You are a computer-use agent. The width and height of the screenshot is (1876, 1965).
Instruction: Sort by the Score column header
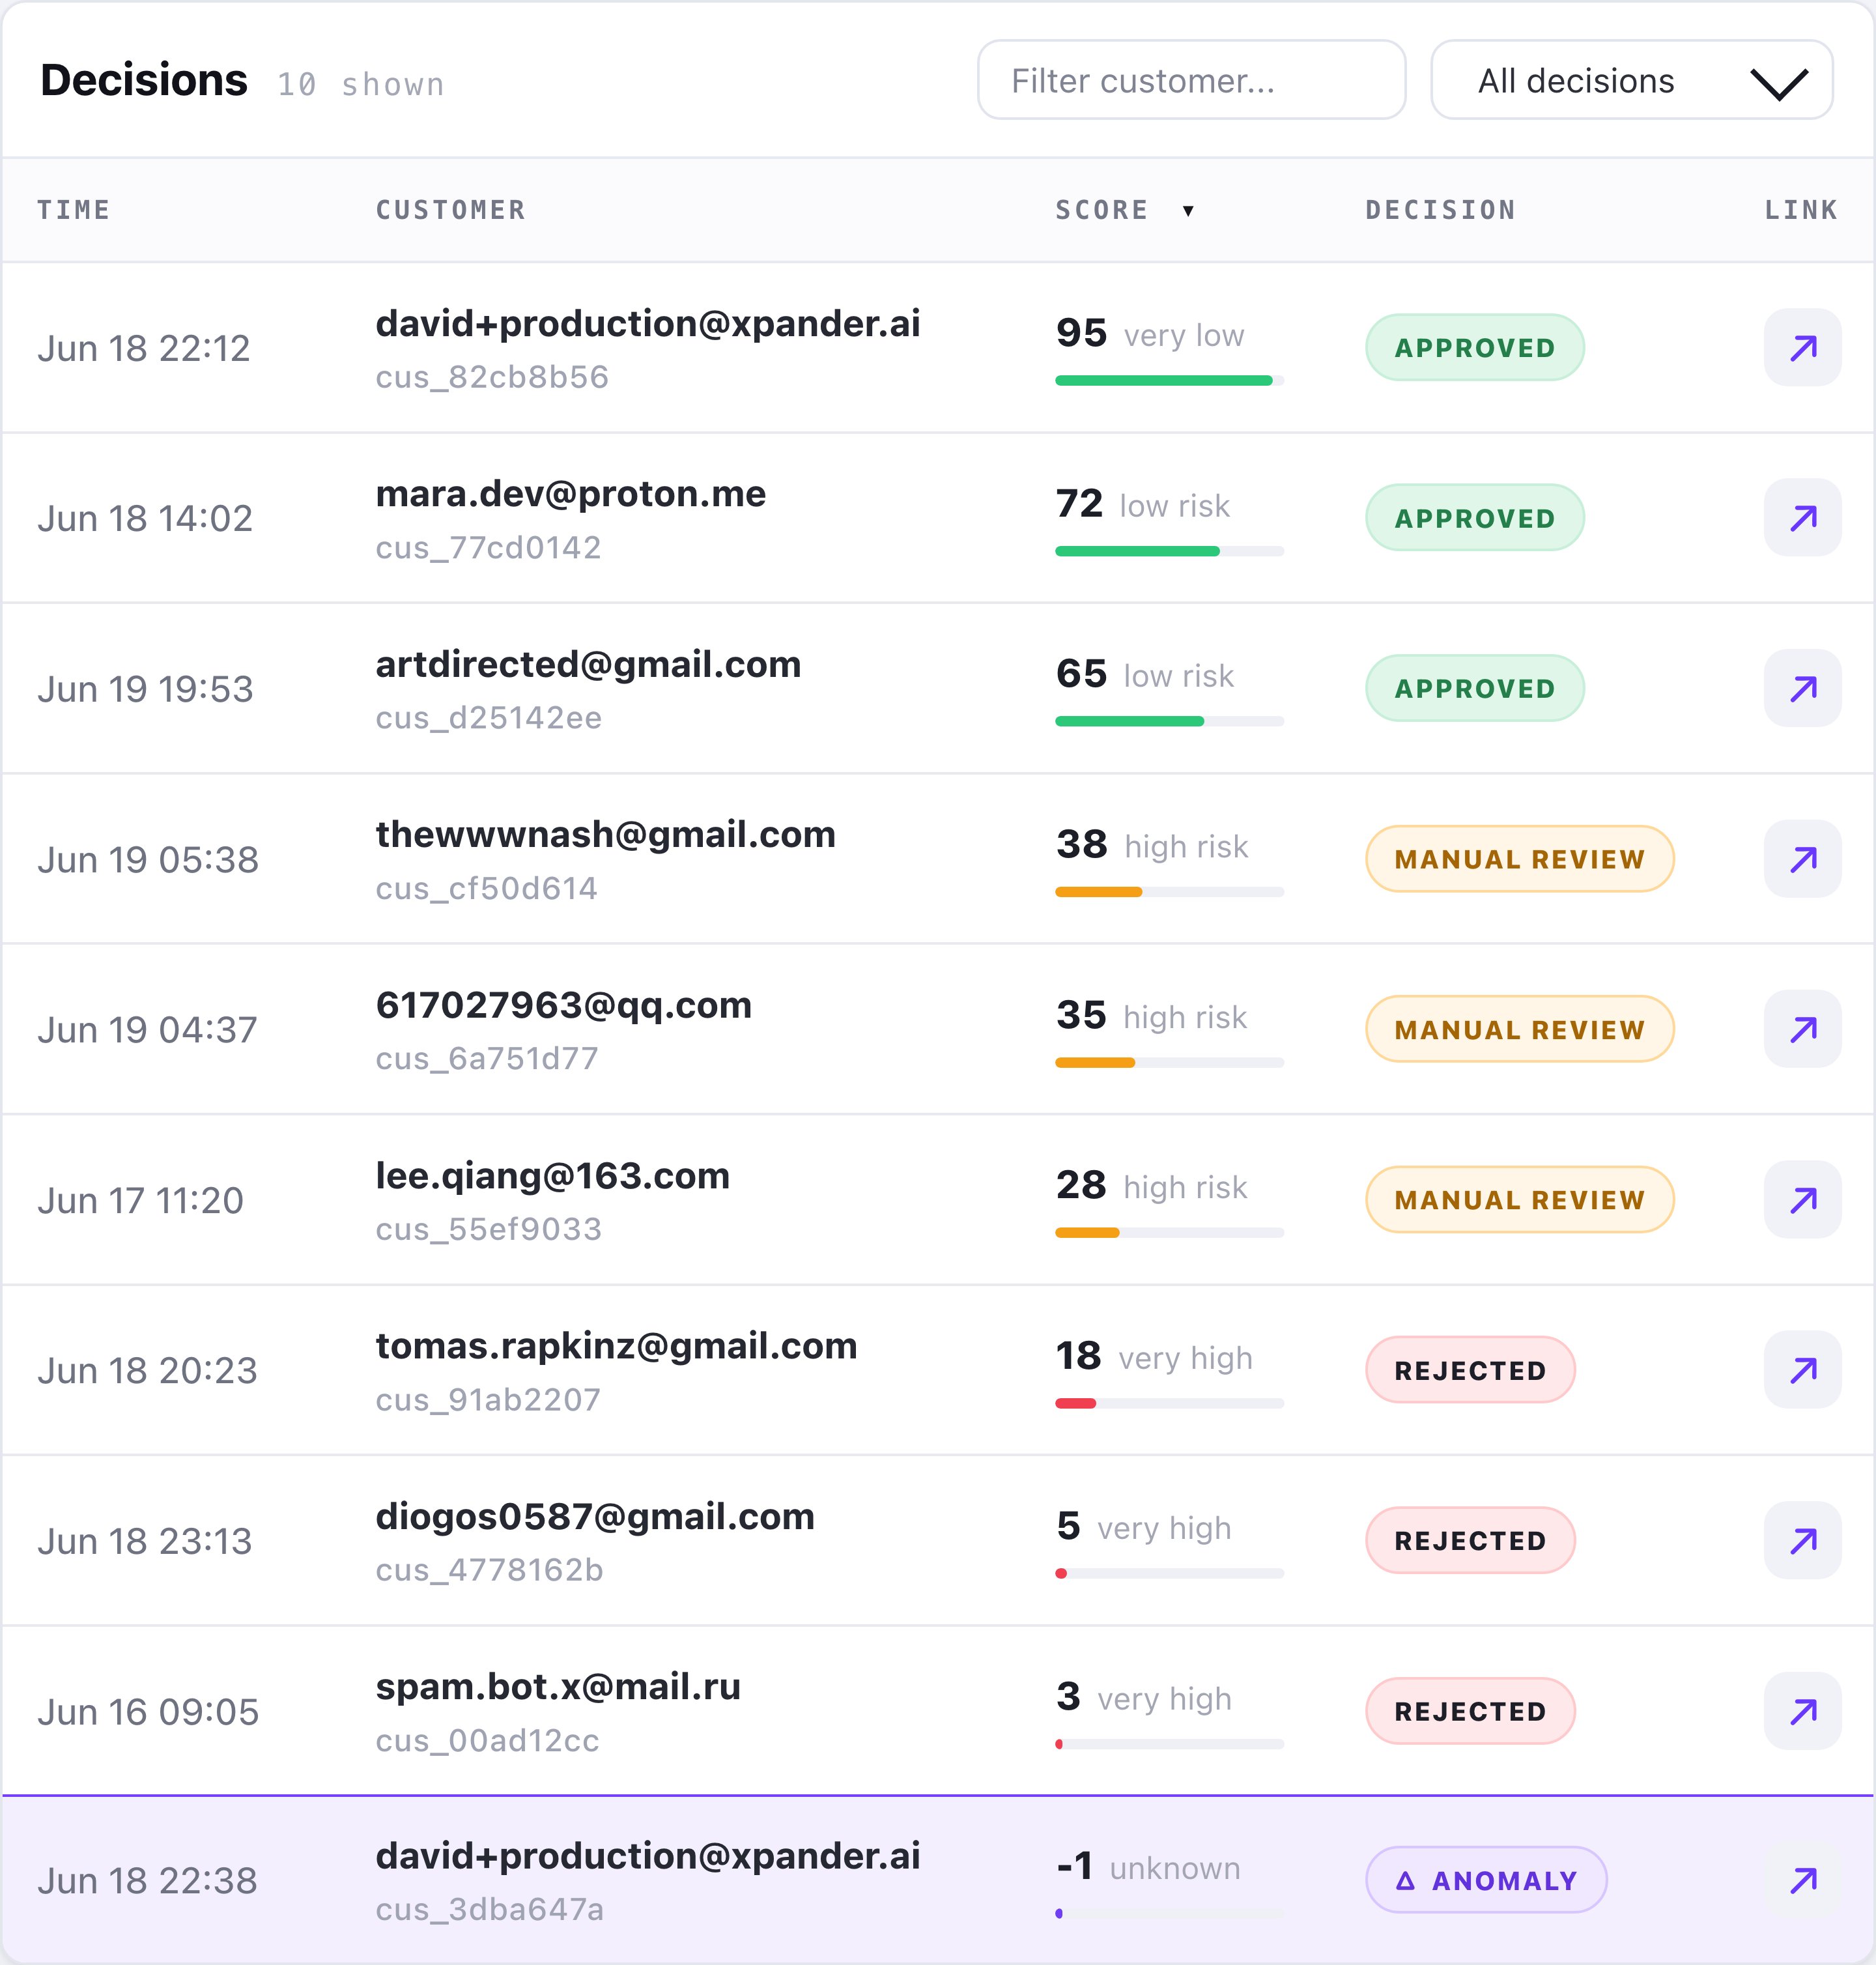[x=1102, y=210]
